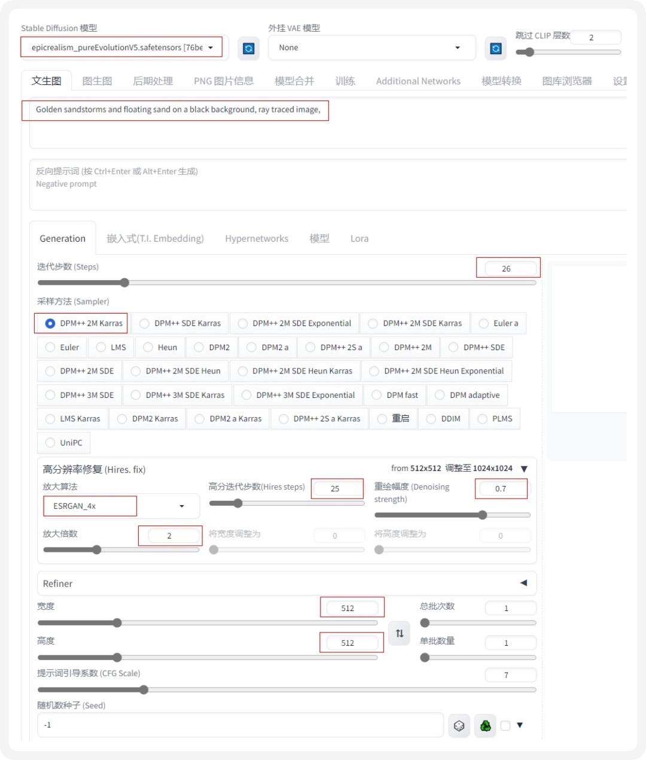Click the dice icon to randomize seed
The width and height of the screenshot is (646, 760).
459,725
